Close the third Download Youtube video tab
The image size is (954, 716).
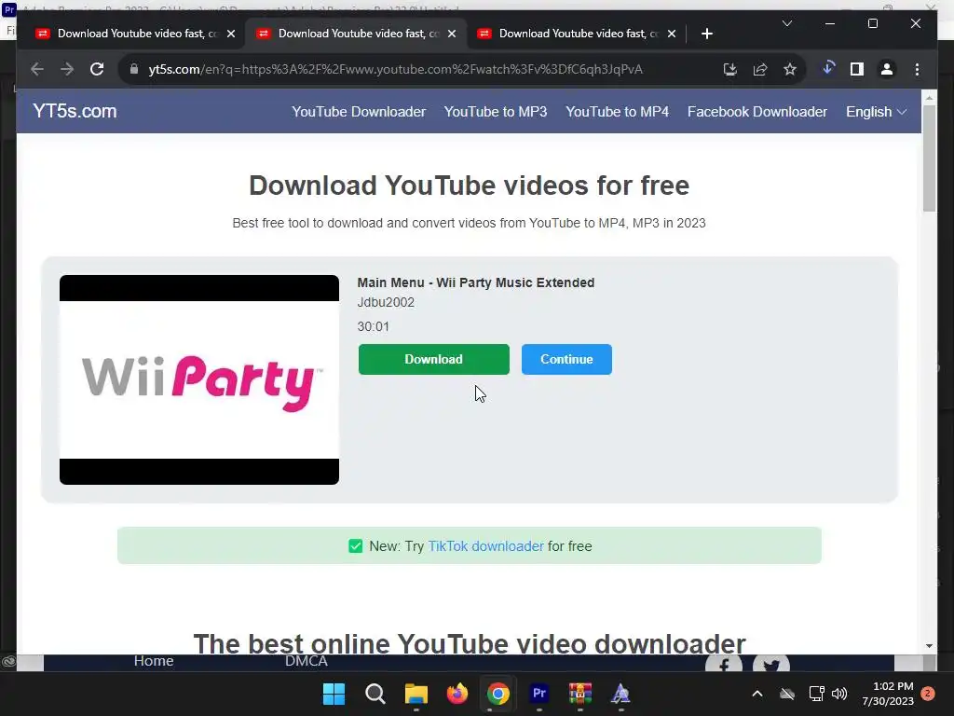(x=672, y=34)
